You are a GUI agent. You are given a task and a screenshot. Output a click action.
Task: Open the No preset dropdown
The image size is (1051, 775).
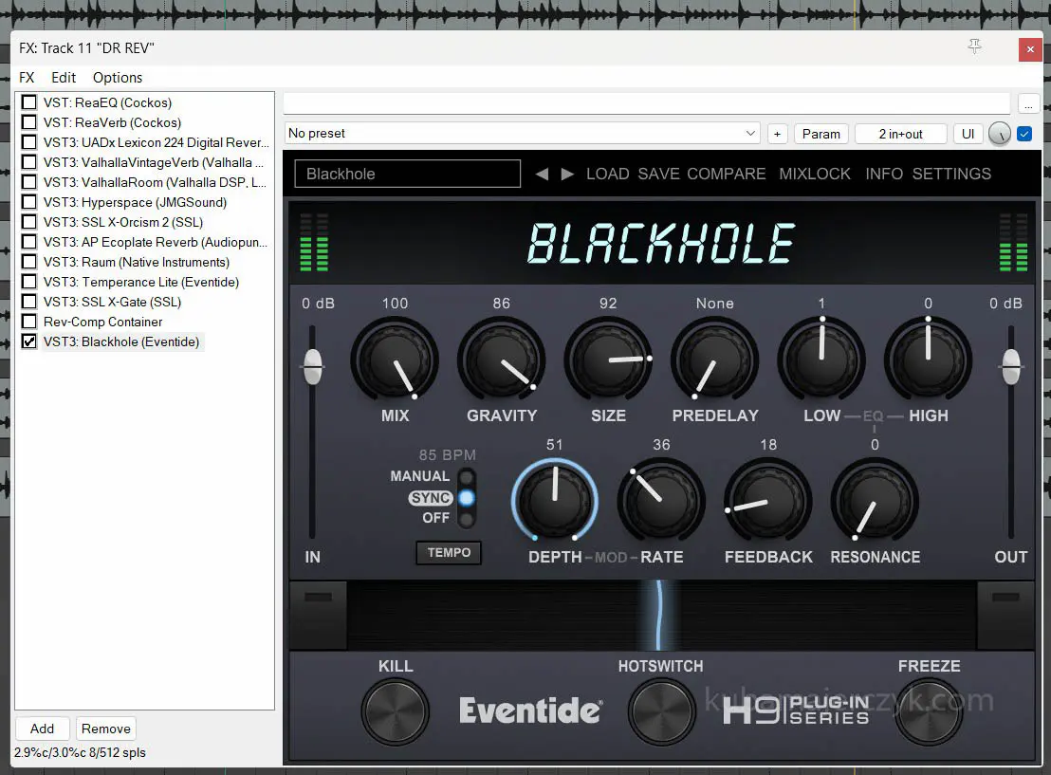pos(523,134)
